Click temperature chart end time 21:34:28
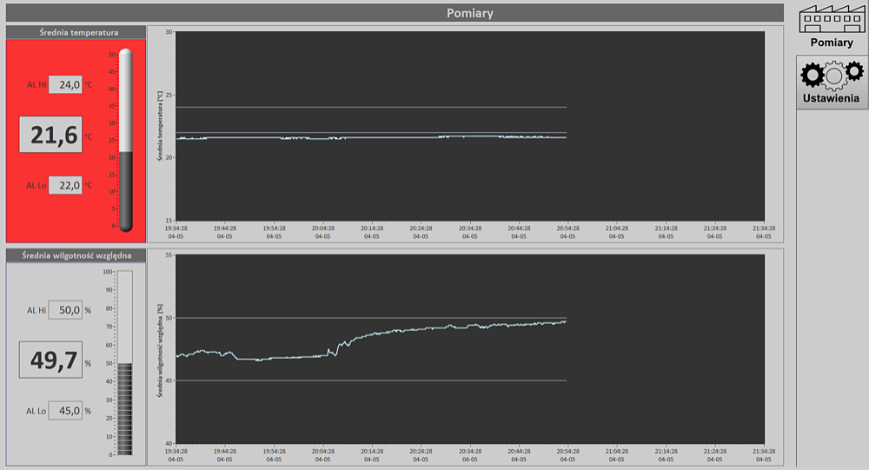Screen dimensions: 869x470 (x=763, y=228)
